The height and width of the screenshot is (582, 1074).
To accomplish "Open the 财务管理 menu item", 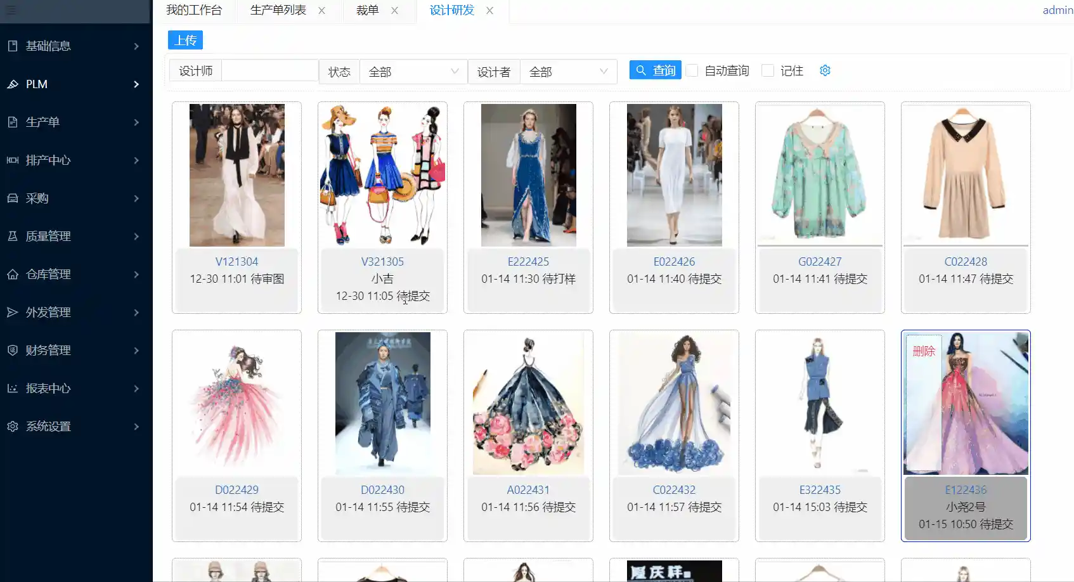I will pos(75,350).
